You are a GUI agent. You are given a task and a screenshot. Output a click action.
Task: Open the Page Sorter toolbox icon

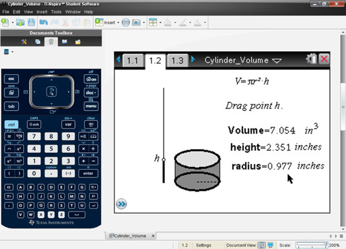point(38,42)
